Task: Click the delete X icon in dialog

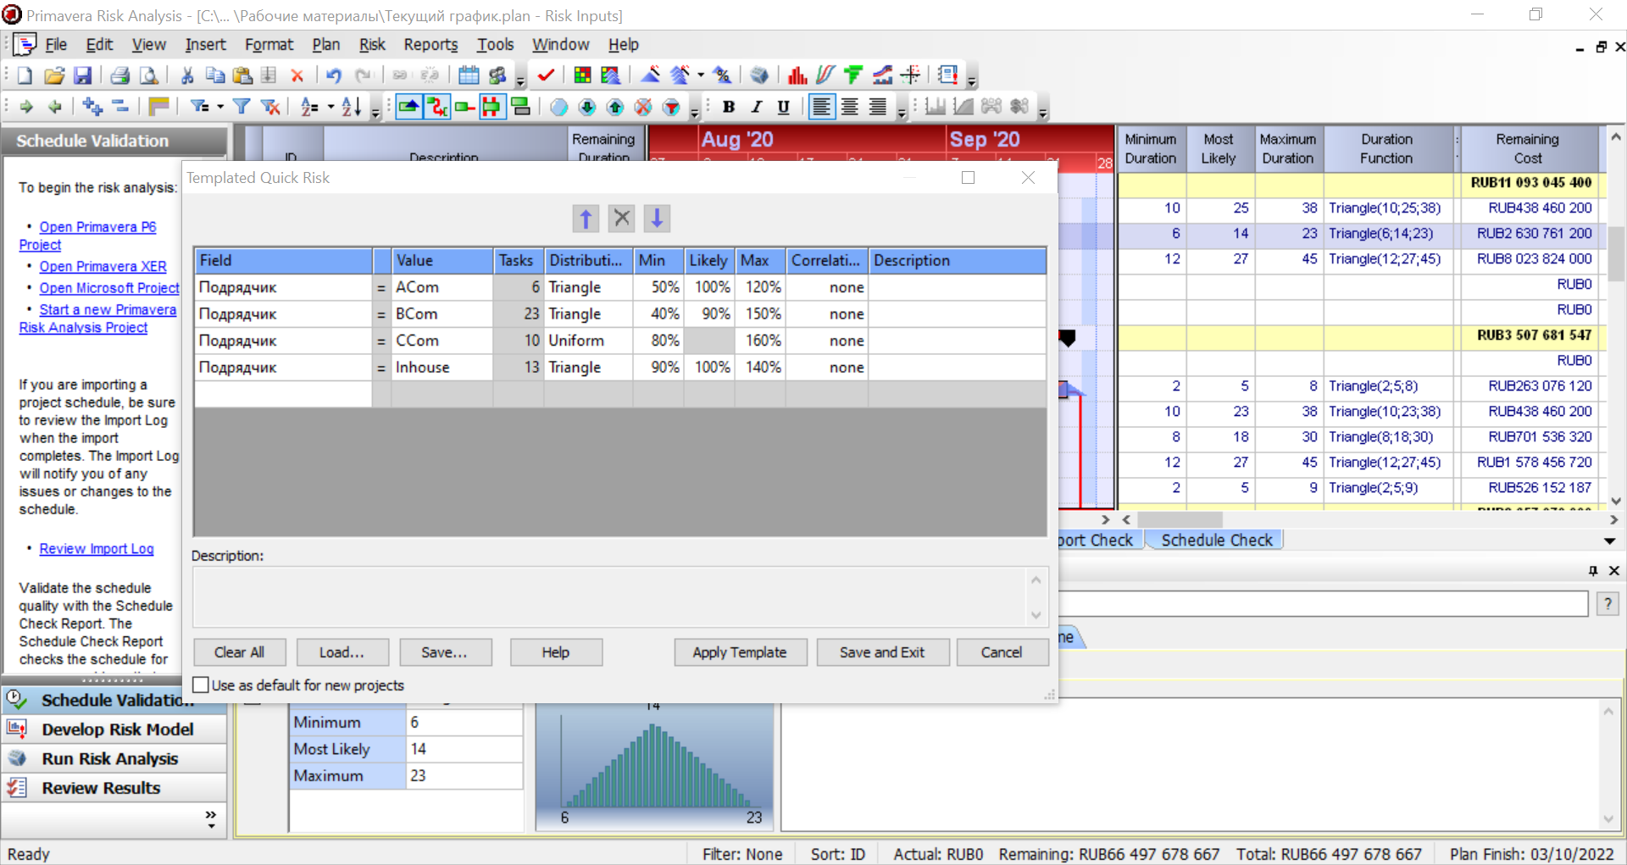Action: coord(621,219)
